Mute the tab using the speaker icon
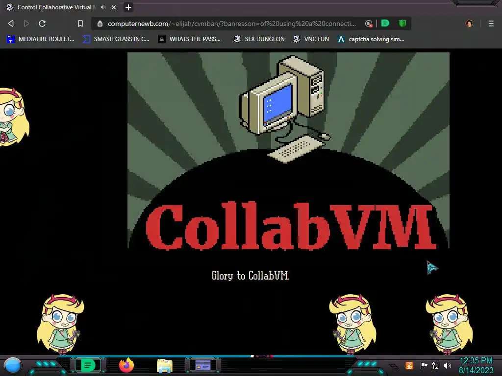The width and height of the screenshot is (502, 376). point(103,7)
